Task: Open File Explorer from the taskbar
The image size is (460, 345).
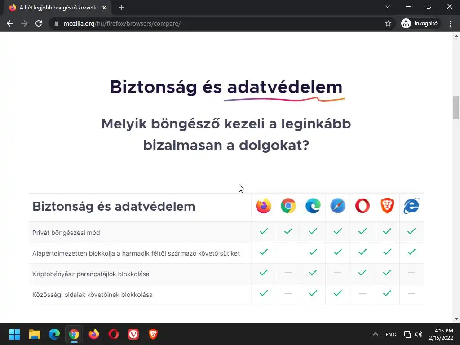Action: pyautogui.click(x=34, y=334)
